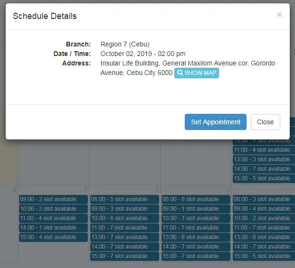Open the 10:00 - 2 slot available in rightmost column

pos(264,218)
